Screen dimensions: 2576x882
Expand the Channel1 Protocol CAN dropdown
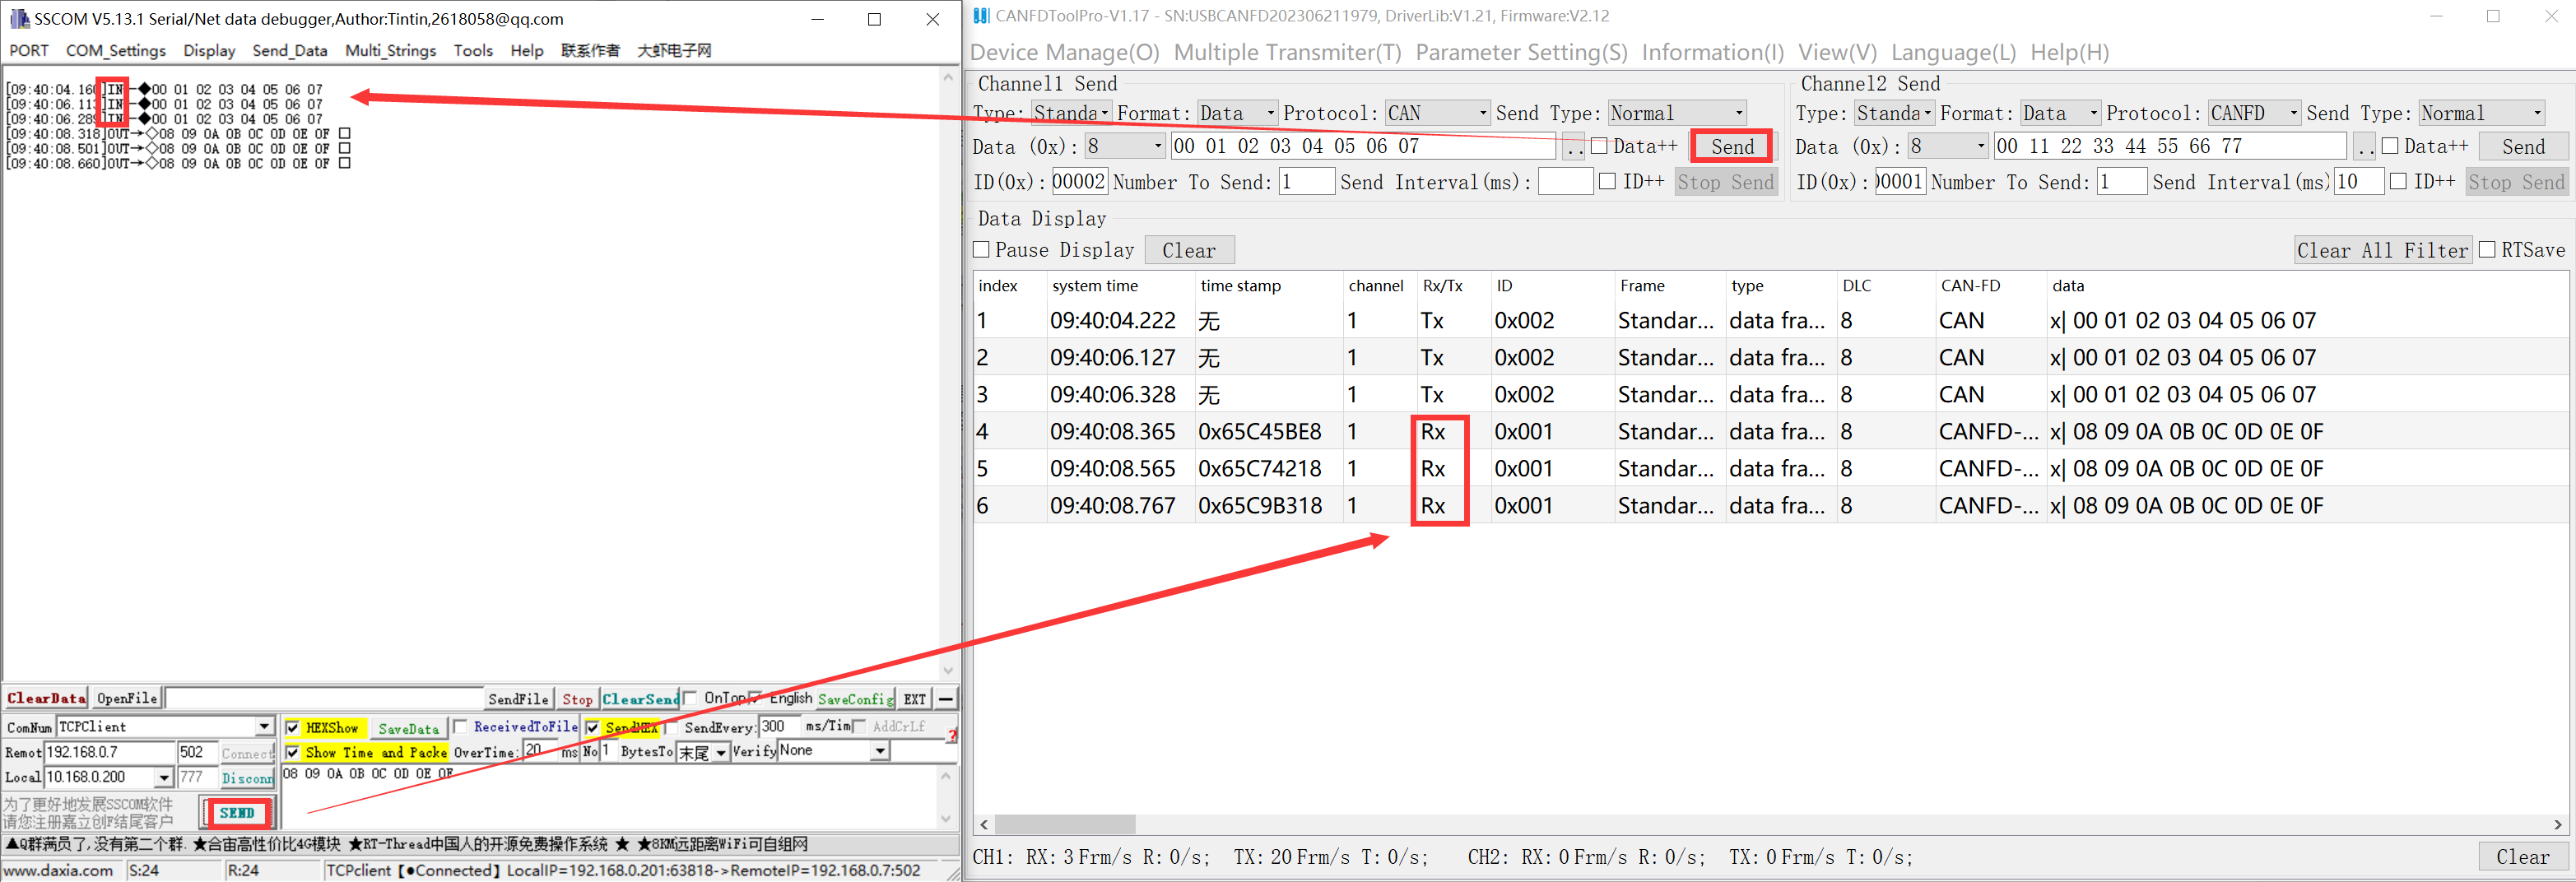coord(1482,113)
